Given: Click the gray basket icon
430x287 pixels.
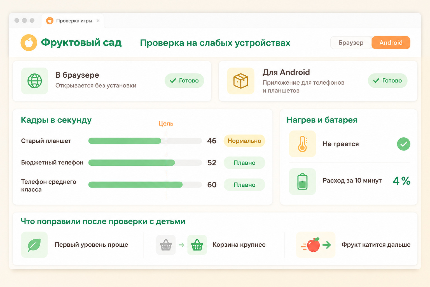Looking at the screenshot, I should 166,245.
